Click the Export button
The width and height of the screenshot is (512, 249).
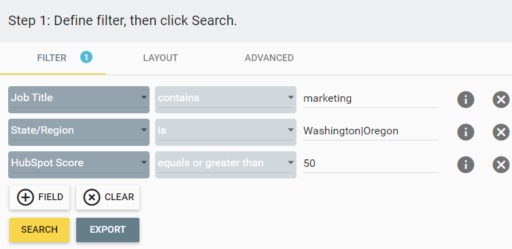[x=107, y=230]
